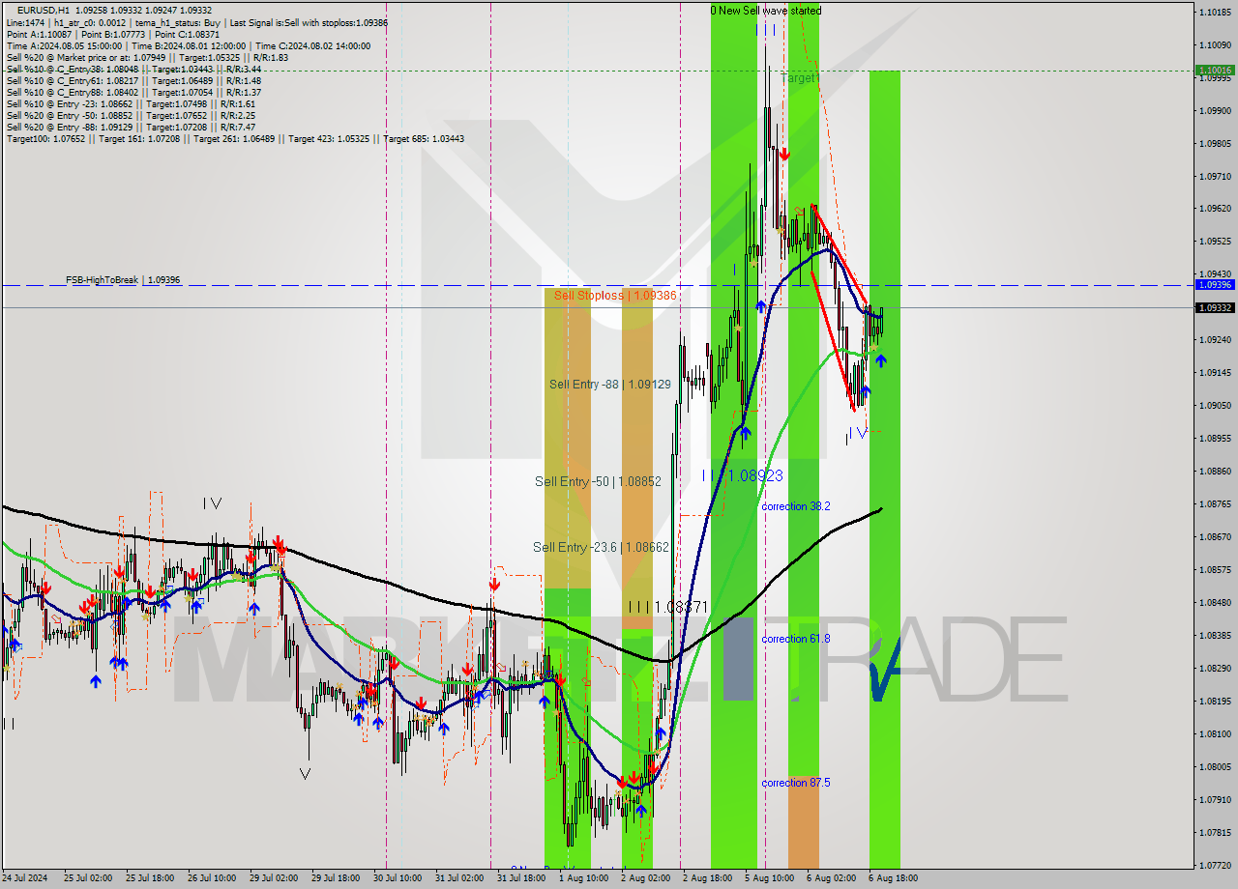Viewport: 1238px width, 889px height.
Task: Select the IV wave label above 26 Jul
Action: [212, 502]
